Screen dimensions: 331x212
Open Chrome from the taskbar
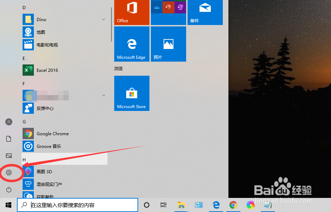[x=233, y=205]
